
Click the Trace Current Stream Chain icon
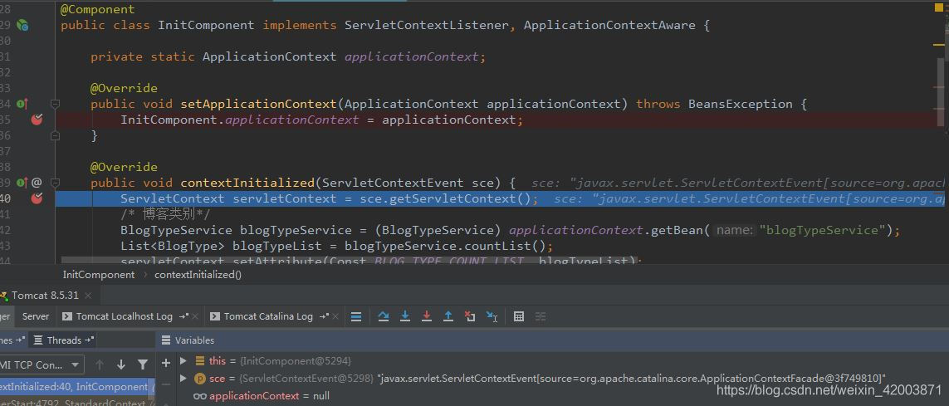click(541, 316)
